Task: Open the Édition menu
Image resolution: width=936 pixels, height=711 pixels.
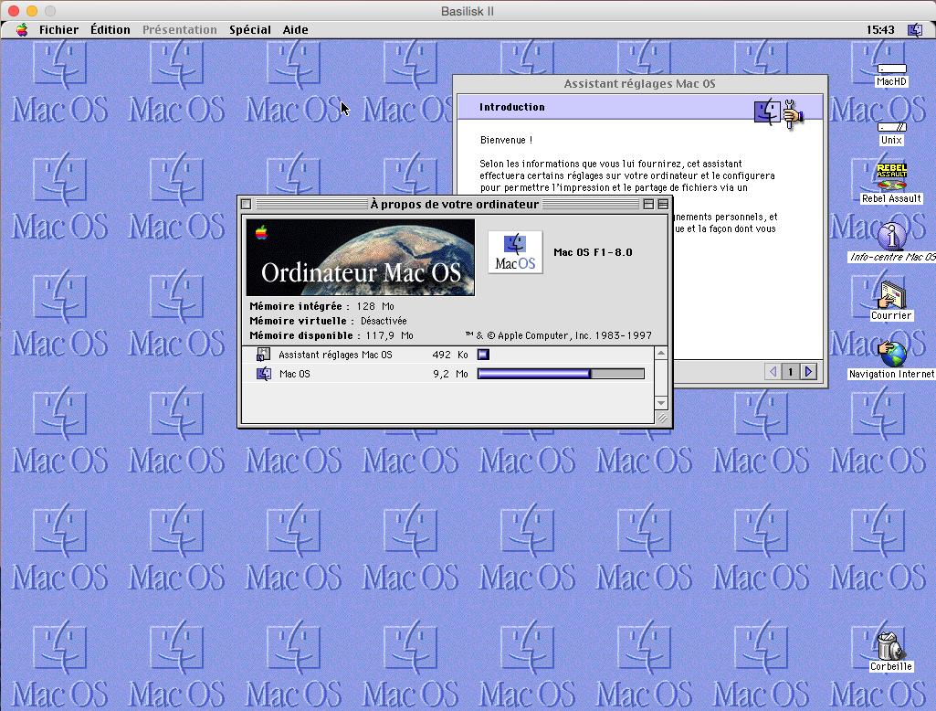Action: tap(110, 30)
